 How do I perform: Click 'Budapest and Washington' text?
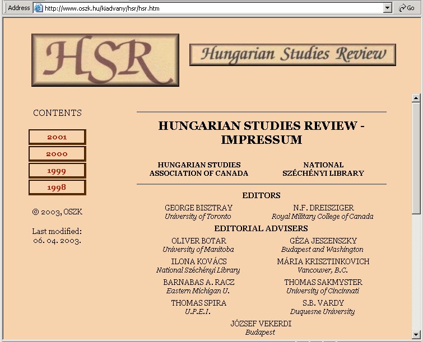(322, 249)
